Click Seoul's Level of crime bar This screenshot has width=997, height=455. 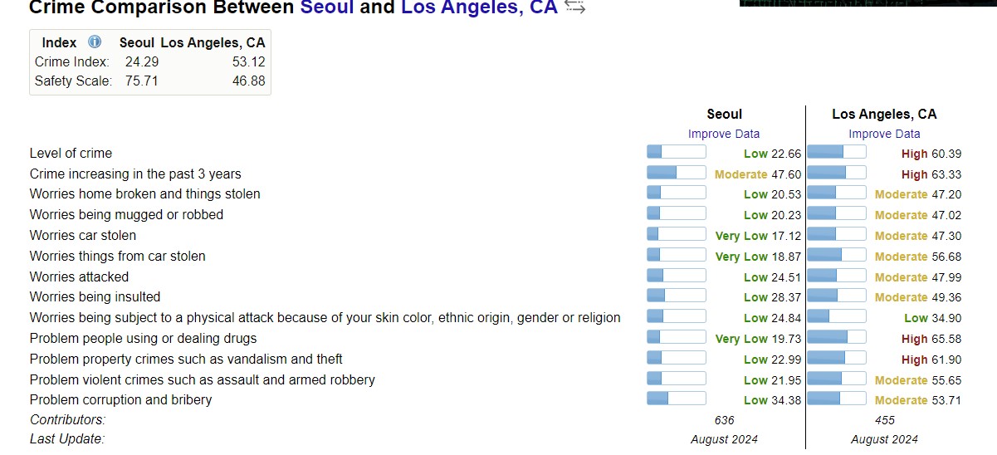676,153
